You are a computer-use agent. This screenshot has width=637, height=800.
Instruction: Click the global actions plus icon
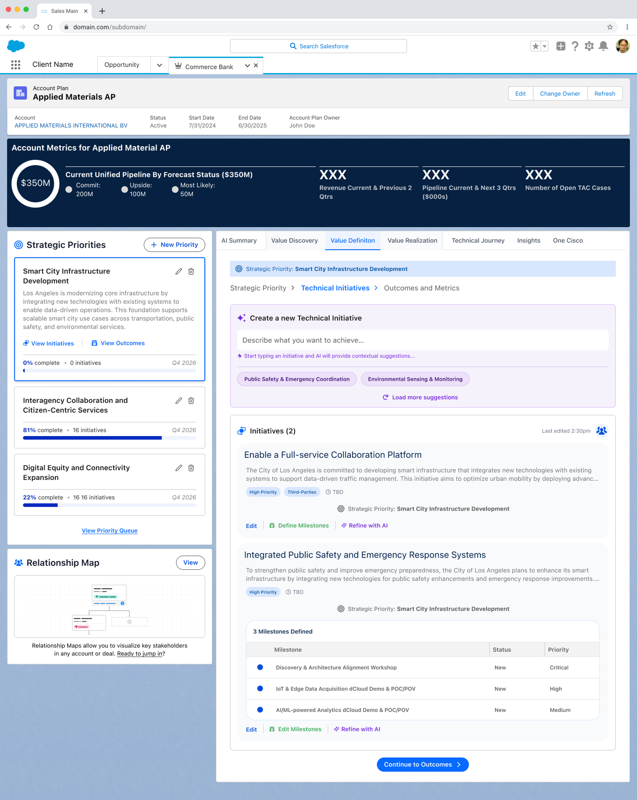pos(560,46)
